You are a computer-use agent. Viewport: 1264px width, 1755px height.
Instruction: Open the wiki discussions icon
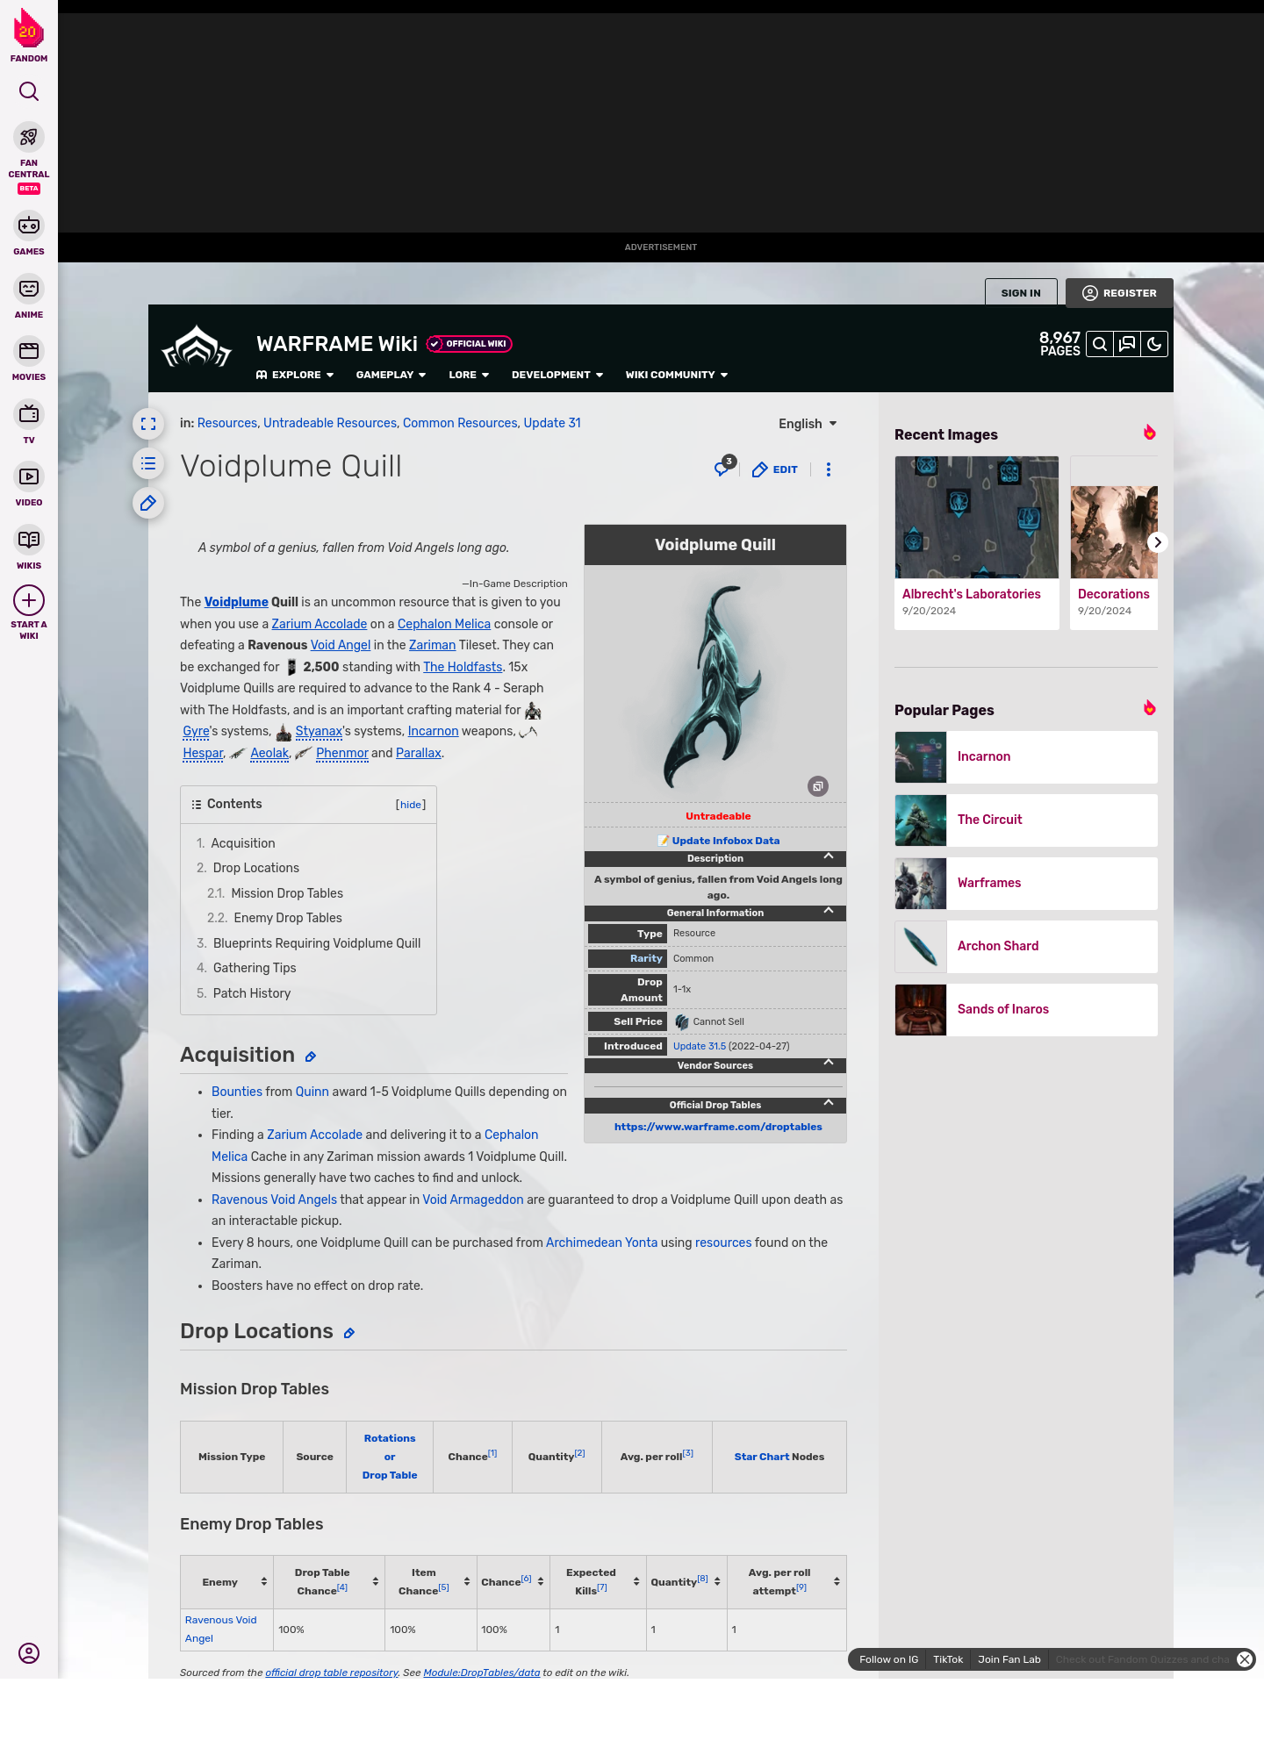[1127, 344]
